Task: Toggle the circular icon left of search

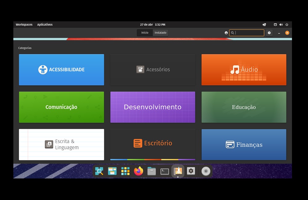Action: click(x=226, y=33)
